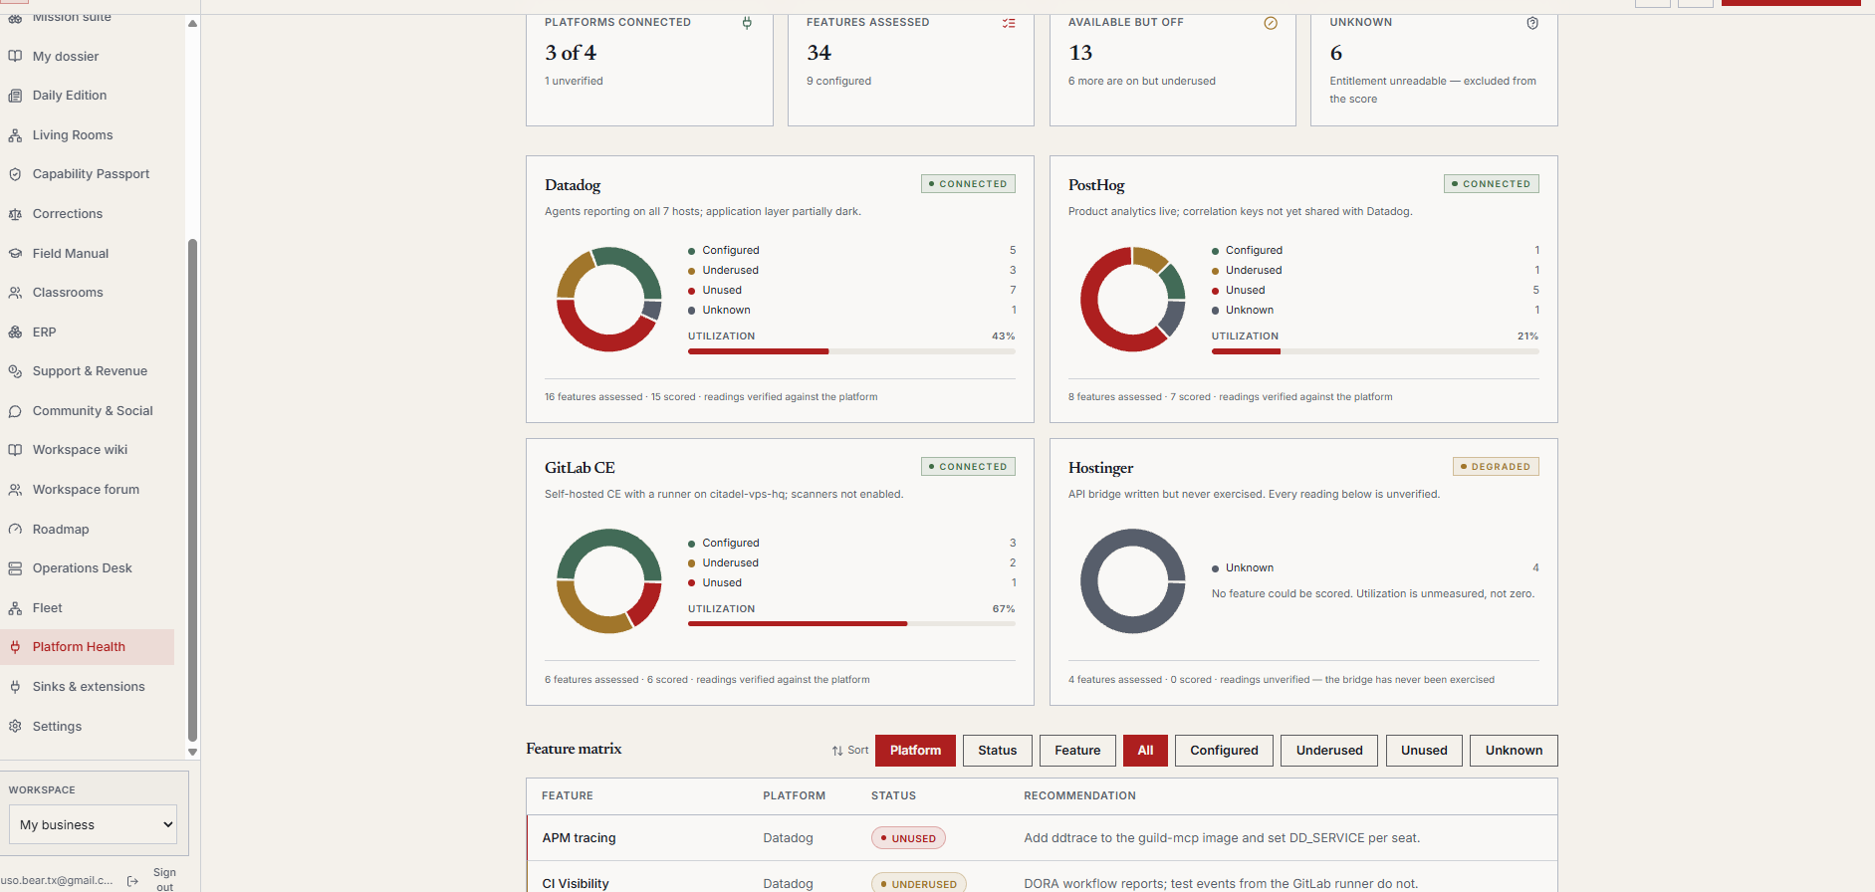Click the GitLab CE donut chart
This screenshot has width=1875, height=892.
pyautogui.click(x=608, y=581)
